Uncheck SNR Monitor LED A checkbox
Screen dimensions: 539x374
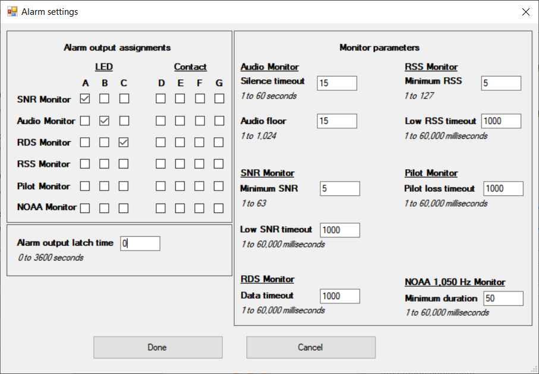[x=85, y=99]
